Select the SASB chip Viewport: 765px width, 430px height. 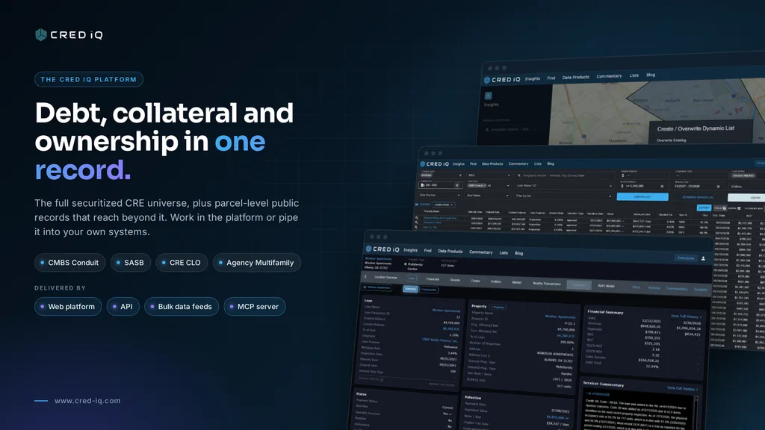click(130, 262)
